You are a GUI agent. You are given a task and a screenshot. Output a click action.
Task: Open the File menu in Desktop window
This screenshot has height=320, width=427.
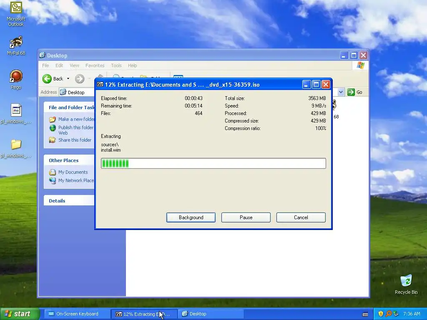[45, 65]
